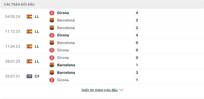This screenshot has width=204, height=99.
Task: Click Spain flag beside 28.01.23 date
Action: [29, 61]
